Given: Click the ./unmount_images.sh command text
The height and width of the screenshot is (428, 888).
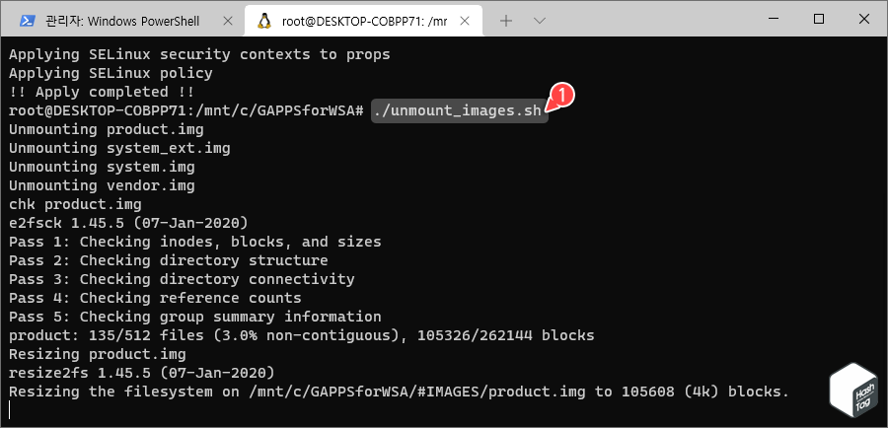Looking at the screenshot, I should click(460, 111).
